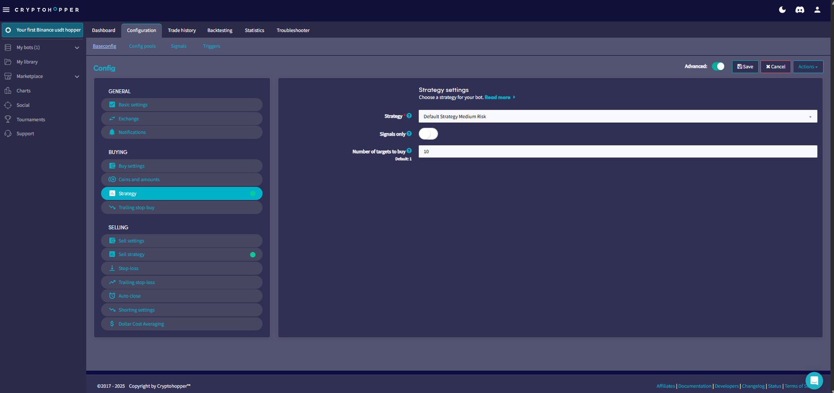834x393 pixels.
Task: Open the Affiliates footer link
Action: (x=666, y=386)
